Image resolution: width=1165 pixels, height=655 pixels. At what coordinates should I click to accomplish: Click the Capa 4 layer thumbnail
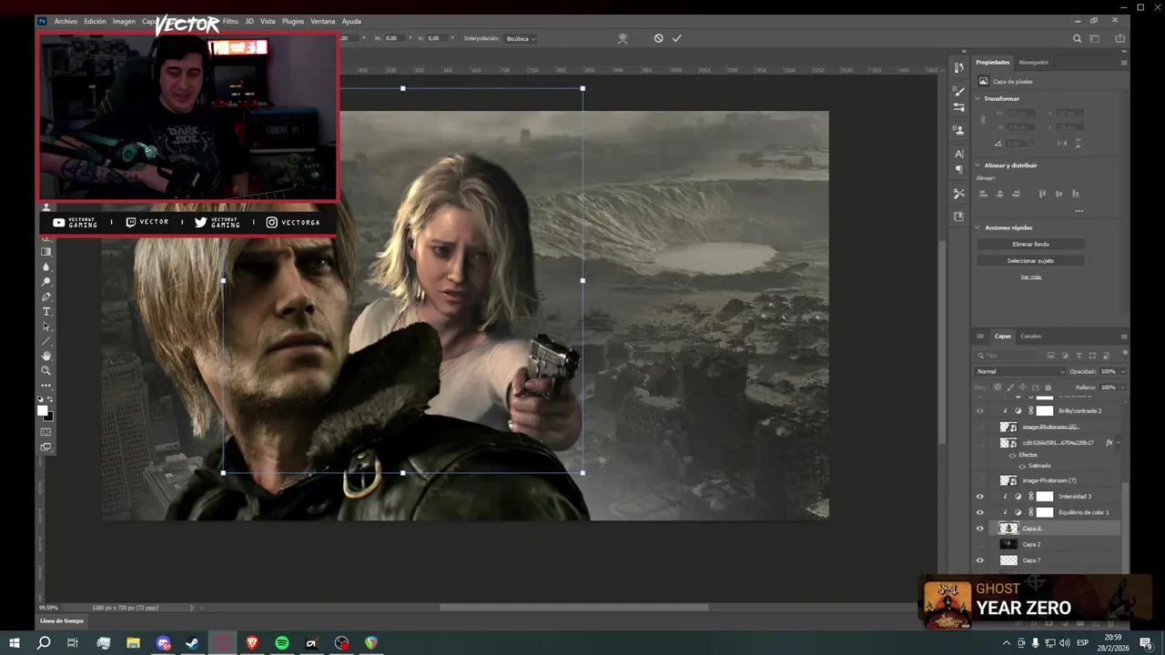click(1008, 529)
